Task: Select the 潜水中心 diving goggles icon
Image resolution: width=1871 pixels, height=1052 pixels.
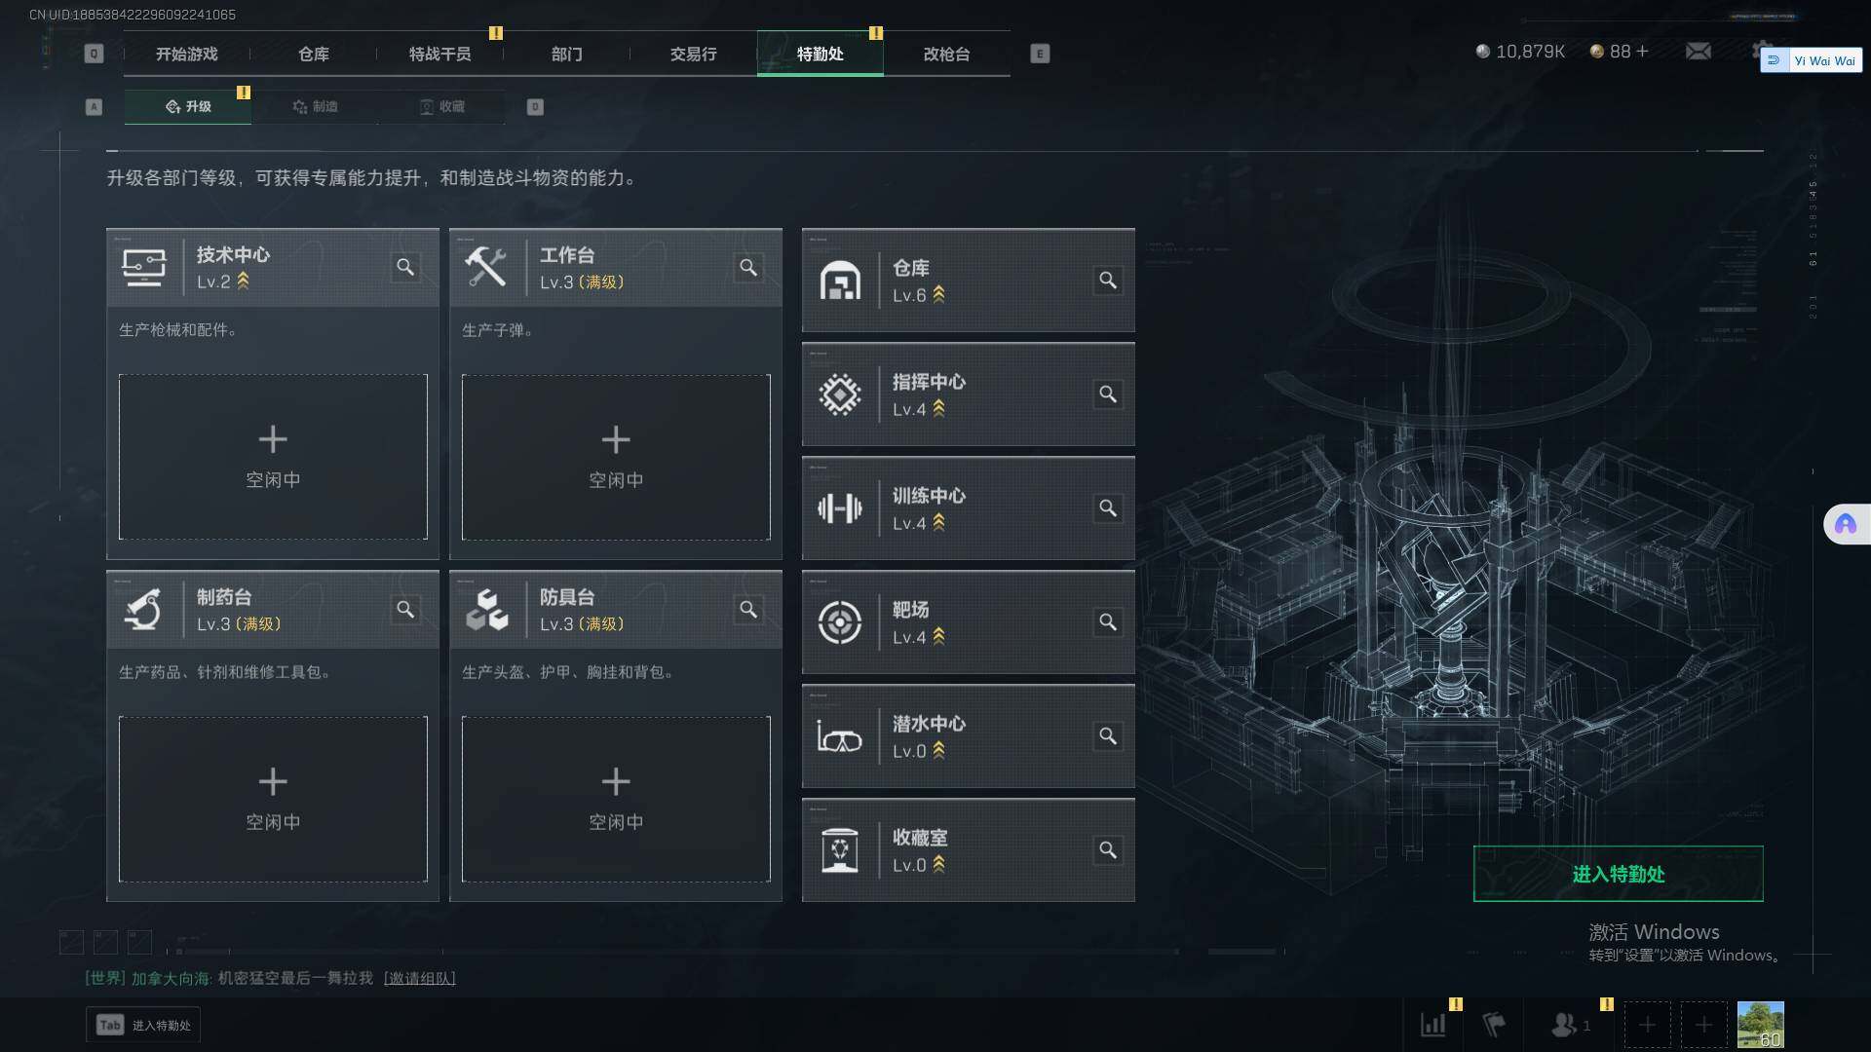Action: coord(840,736)
